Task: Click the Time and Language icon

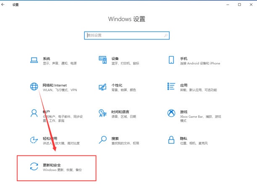Action: [103, 113]
